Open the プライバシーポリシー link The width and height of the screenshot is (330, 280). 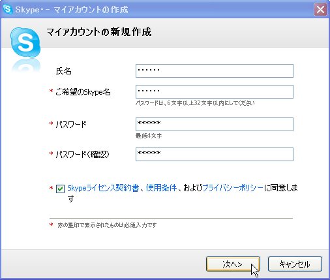[x=233, y=188]
